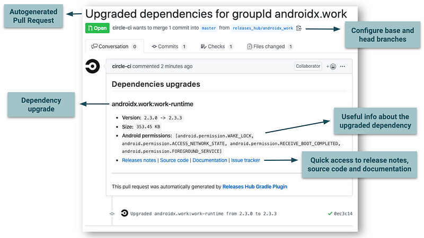Open the Source code link

174,160
